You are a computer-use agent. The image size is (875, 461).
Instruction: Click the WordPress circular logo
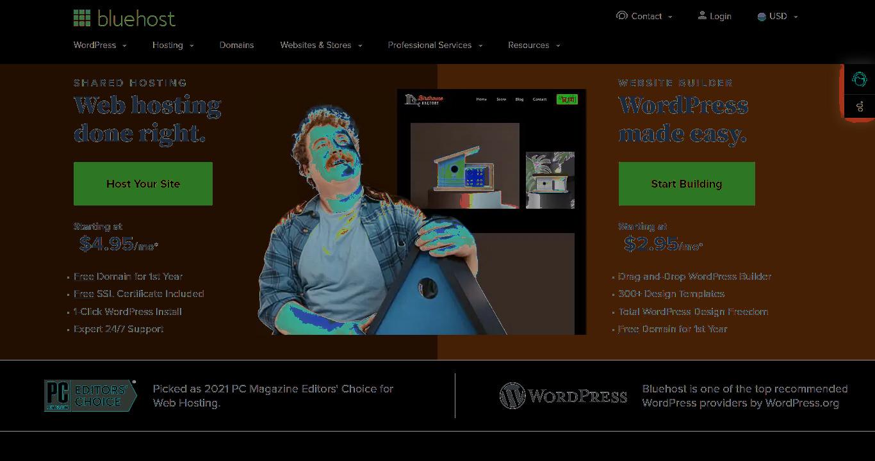pos(512,396)
